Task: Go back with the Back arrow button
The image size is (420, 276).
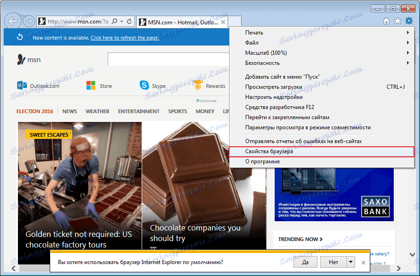Action: [13, 21]
